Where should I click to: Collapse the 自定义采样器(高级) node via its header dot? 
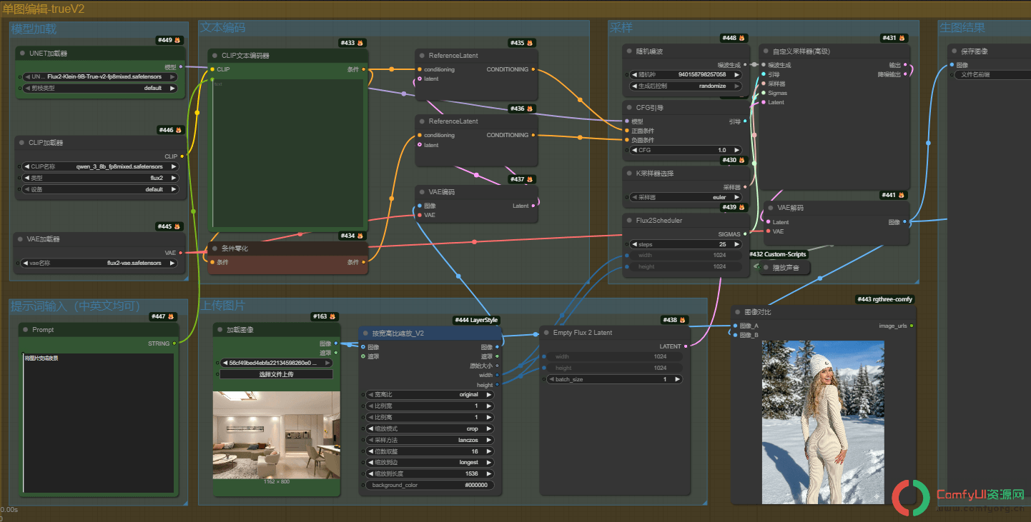[x=766, y=51]
